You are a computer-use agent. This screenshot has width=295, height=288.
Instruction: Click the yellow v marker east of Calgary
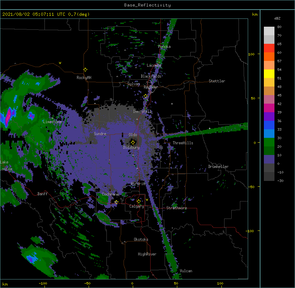click(x=147, y=200)
